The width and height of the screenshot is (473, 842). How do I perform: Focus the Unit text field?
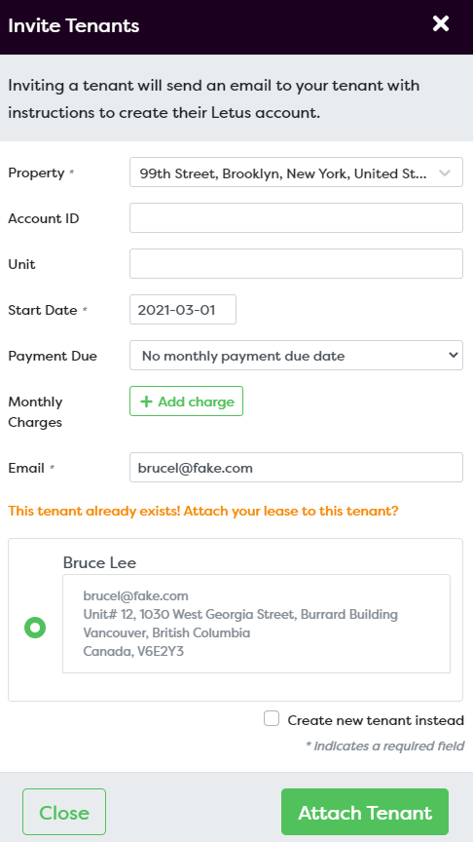[296, 264]
